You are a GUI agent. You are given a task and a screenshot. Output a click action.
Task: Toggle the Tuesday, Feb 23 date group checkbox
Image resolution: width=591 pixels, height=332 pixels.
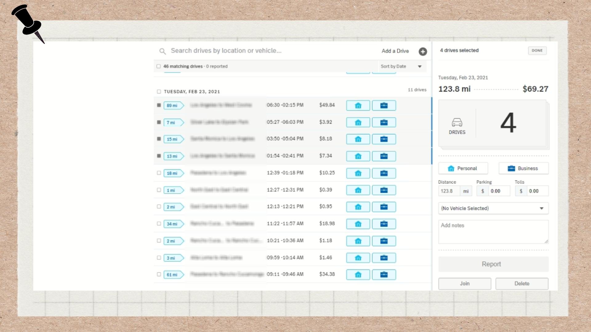coord(159,92)
